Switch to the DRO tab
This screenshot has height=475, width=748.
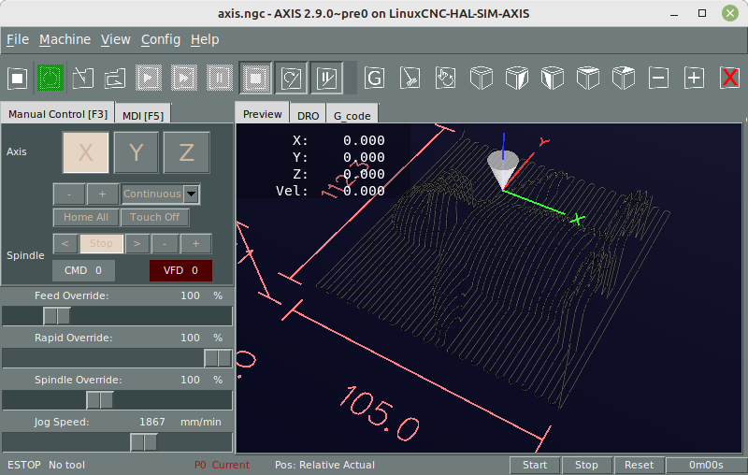point(309,115)
